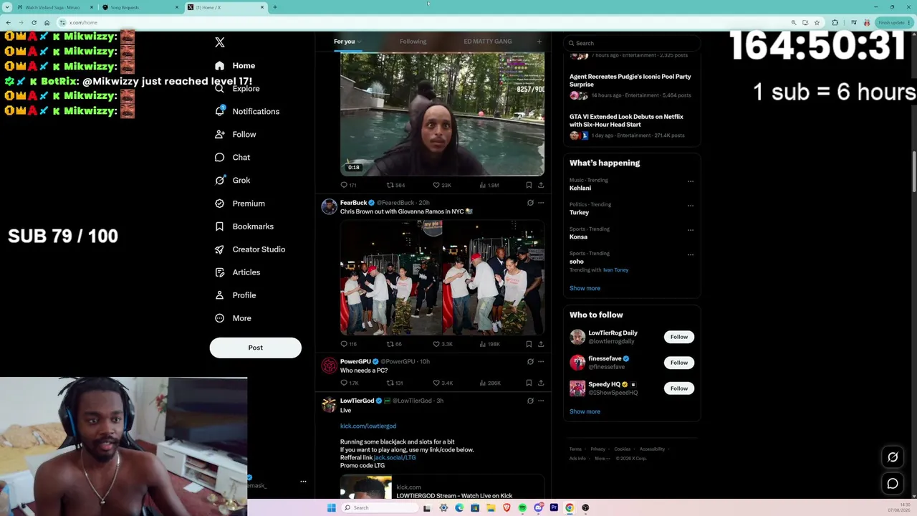Bookmark the pool video post
The width and height of the screenshot is (917, 516).
(529, 185)
